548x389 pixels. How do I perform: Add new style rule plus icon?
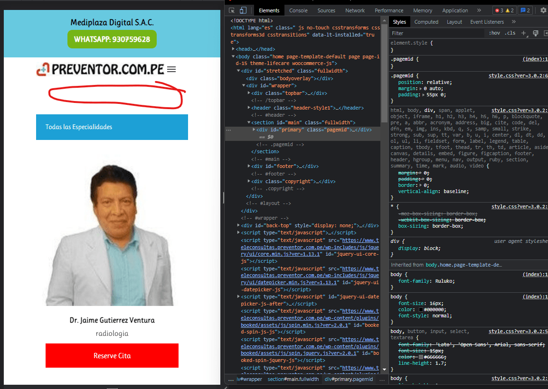[523, 33]
